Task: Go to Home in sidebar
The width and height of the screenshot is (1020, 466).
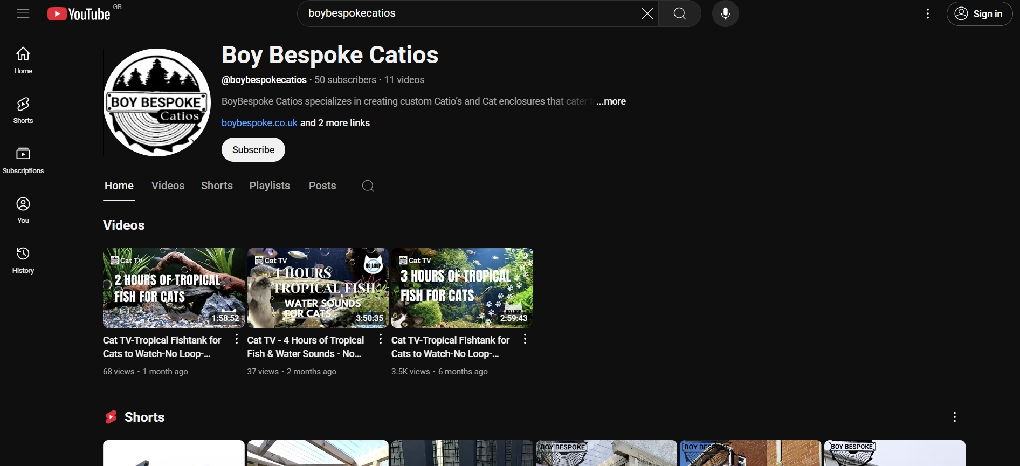Action: [23, 60]
